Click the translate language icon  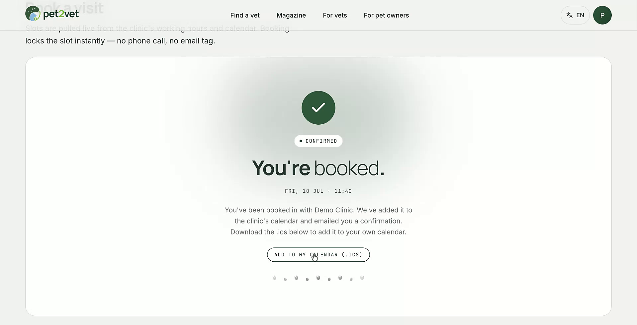coord(570,15)
